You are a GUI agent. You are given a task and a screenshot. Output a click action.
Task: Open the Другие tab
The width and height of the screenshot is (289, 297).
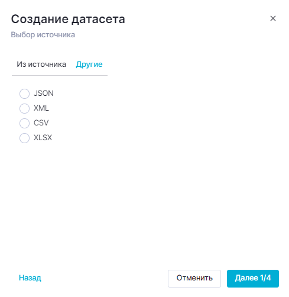tap(89, 64)
